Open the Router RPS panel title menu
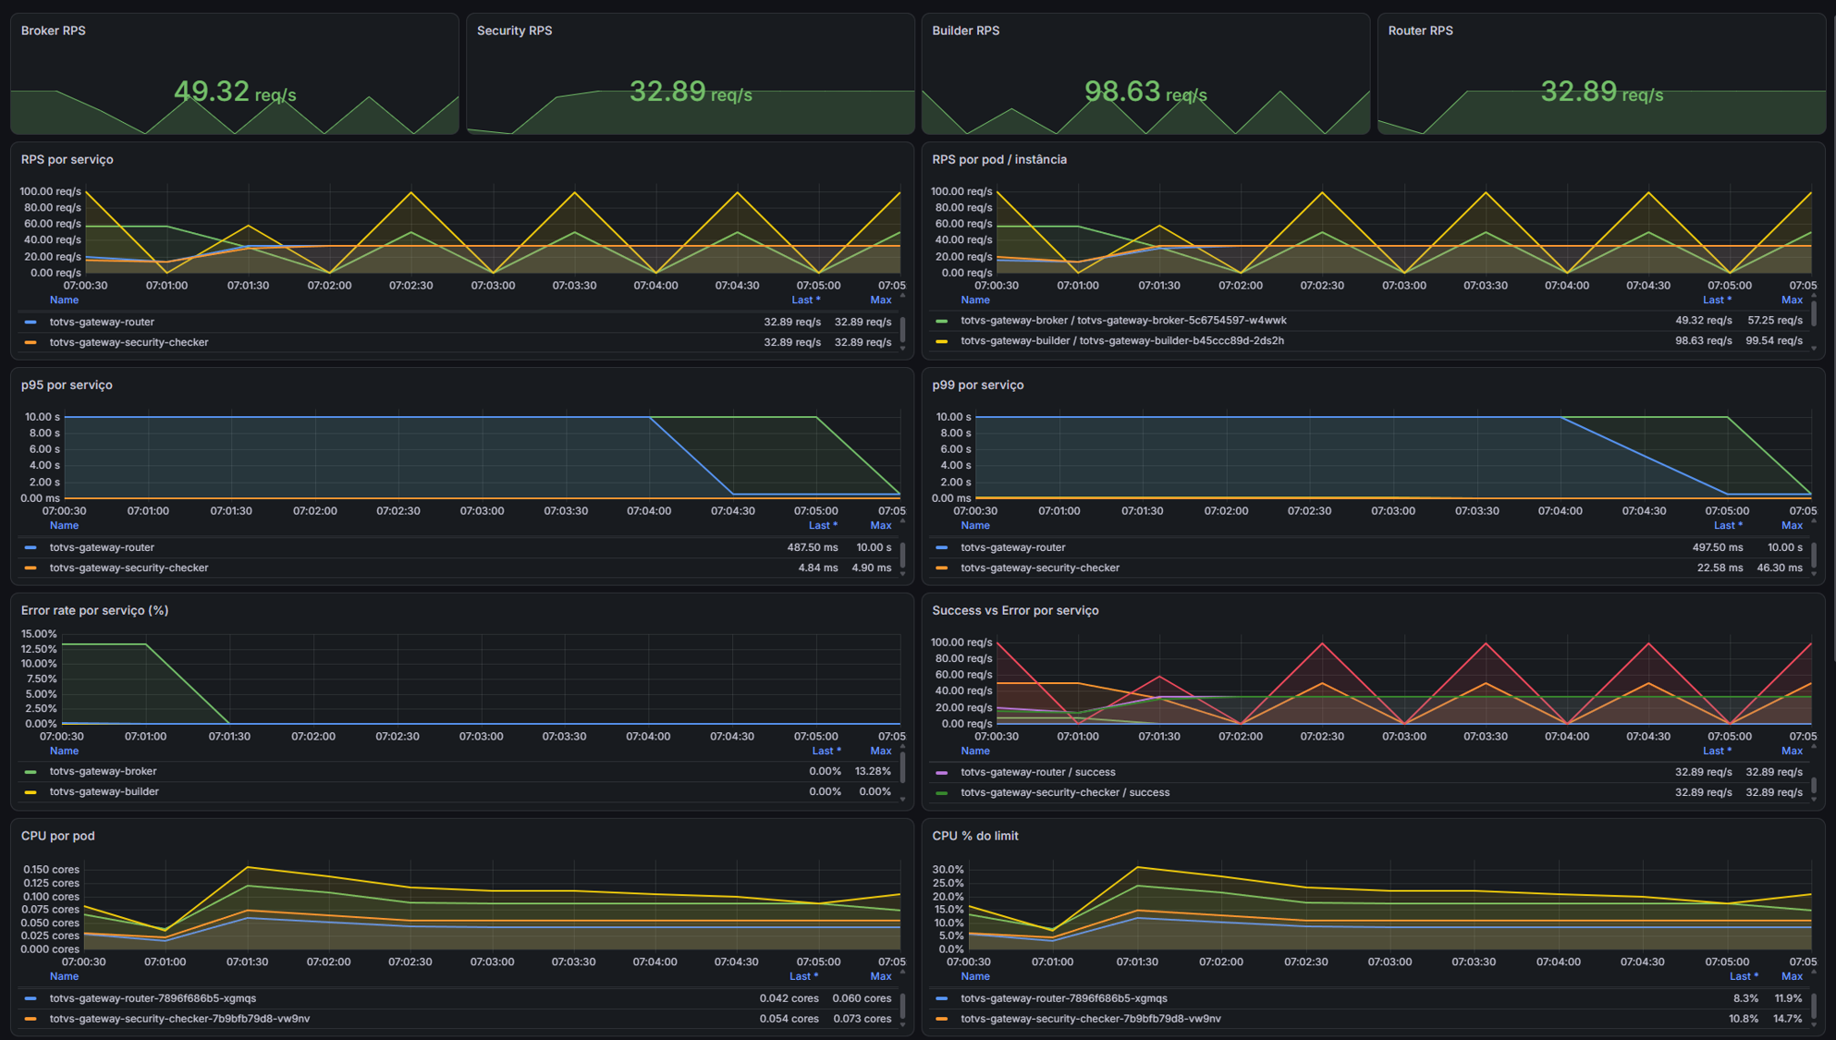This screenshot has height=1040, width=1836. [x=1420, y=31]
